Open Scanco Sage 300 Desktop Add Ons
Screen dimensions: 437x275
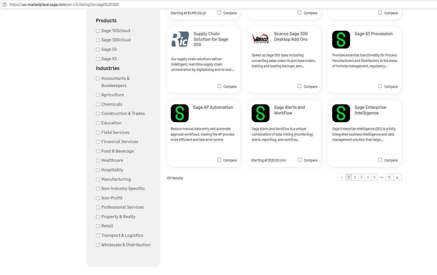(291, 37)
